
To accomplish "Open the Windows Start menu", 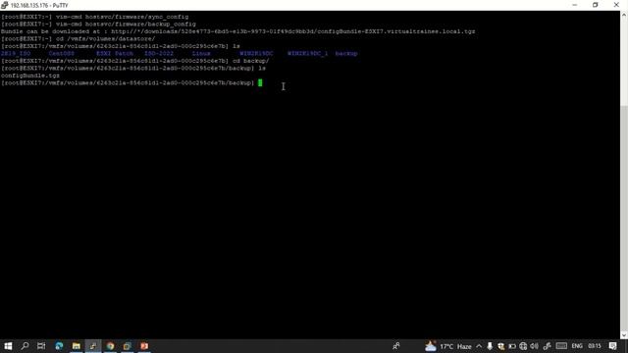I will coord(8,346).
